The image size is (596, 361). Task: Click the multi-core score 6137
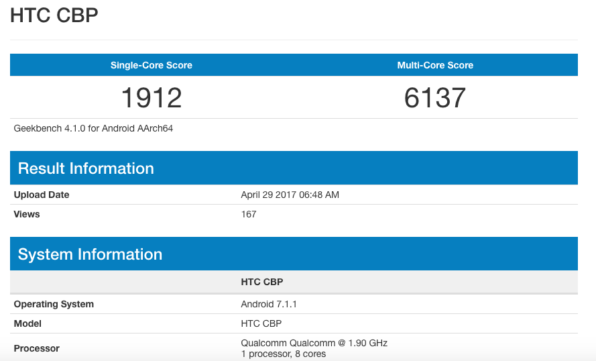435,98
